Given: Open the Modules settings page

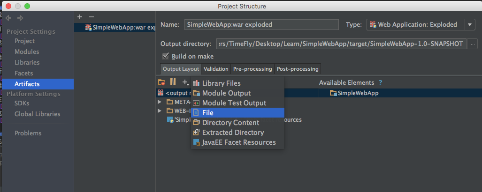Looking at the screenshot, I should (x=27, y=52).
